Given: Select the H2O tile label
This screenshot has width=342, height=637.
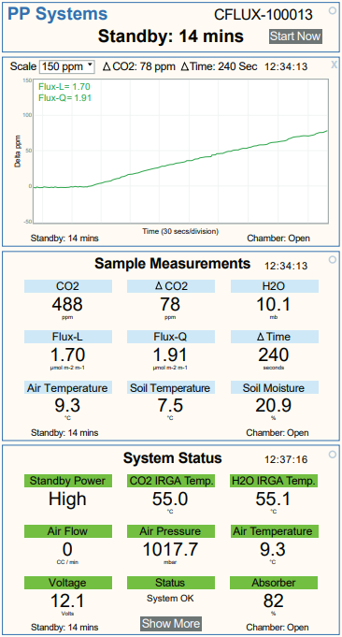Looking at the screenshot, I should 275,286.
